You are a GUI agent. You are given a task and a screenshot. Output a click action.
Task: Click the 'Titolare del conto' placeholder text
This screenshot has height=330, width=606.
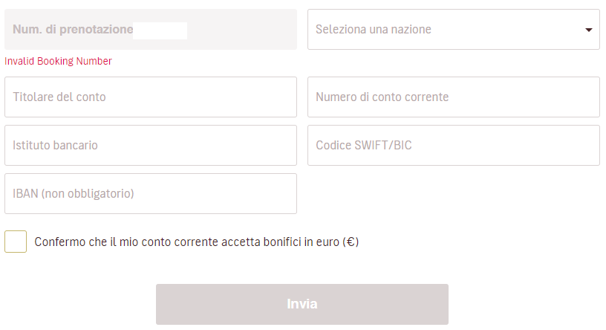click(x=59, y=97)
